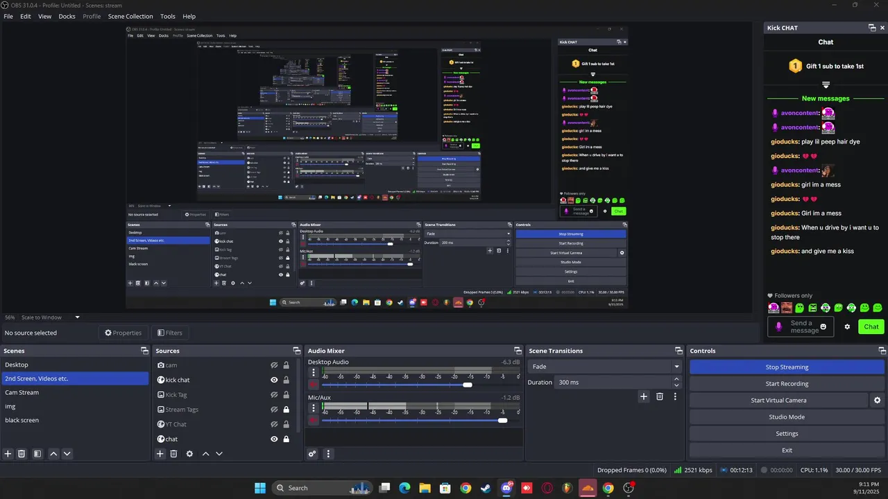
Task: Open Audio Mixer three-dot menu at bottom
Action: [x=328, y=454]
